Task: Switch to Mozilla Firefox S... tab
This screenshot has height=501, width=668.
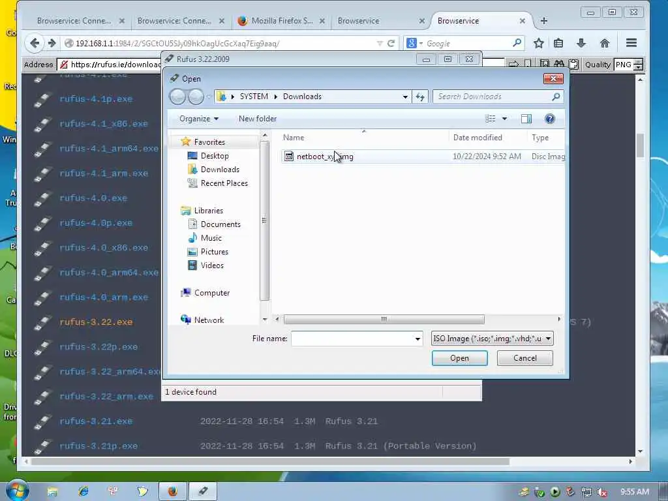Action: (x=281, y=20)
